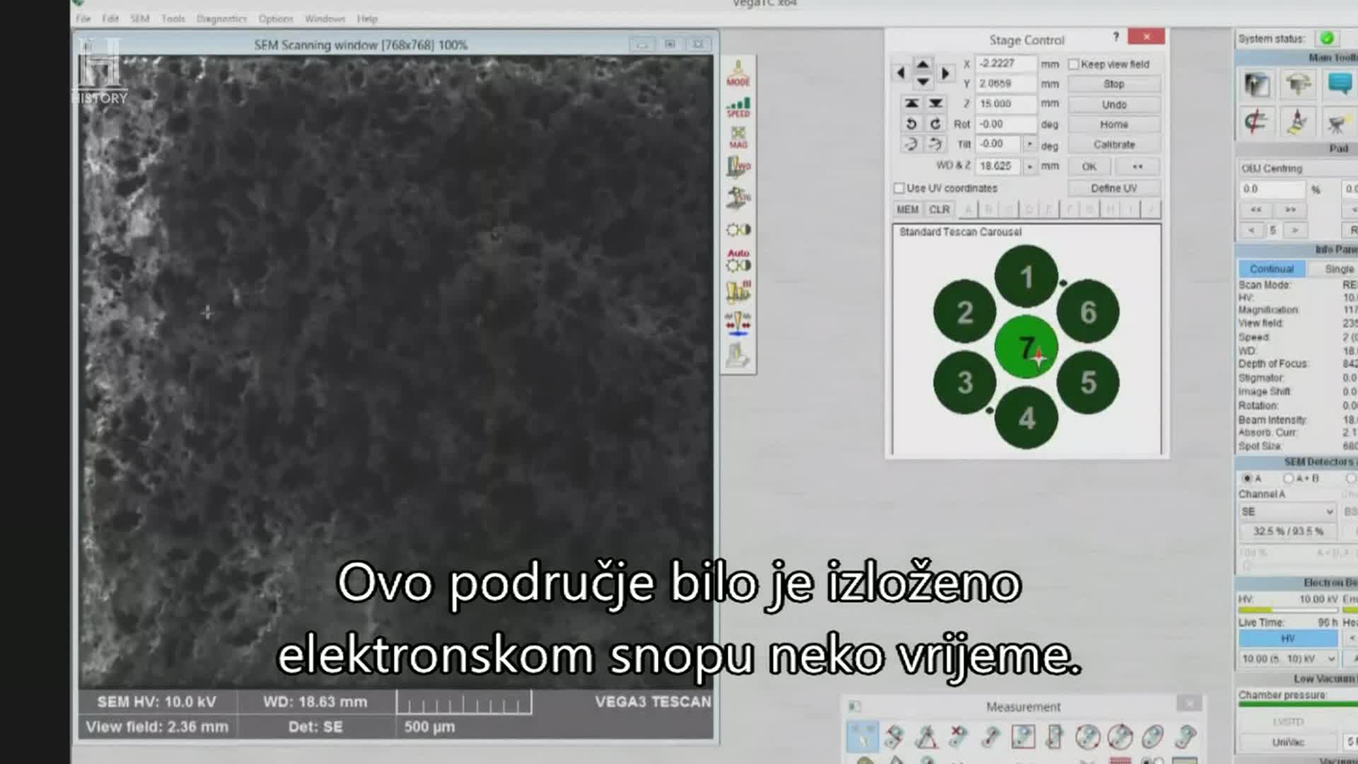Select detector option A+B radio button
The image size is (1358, 764).
pyautogui.click(x=1288, y=479)
